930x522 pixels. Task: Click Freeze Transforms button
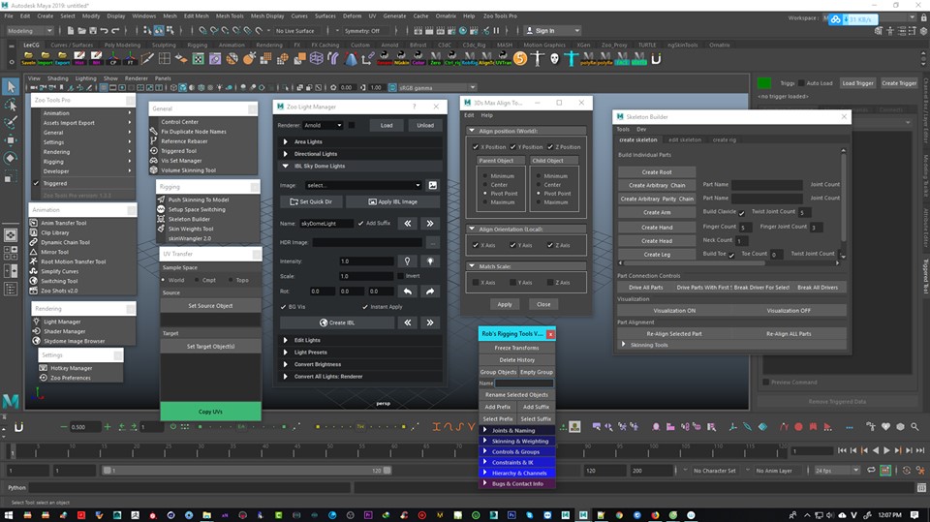point(516,348)
